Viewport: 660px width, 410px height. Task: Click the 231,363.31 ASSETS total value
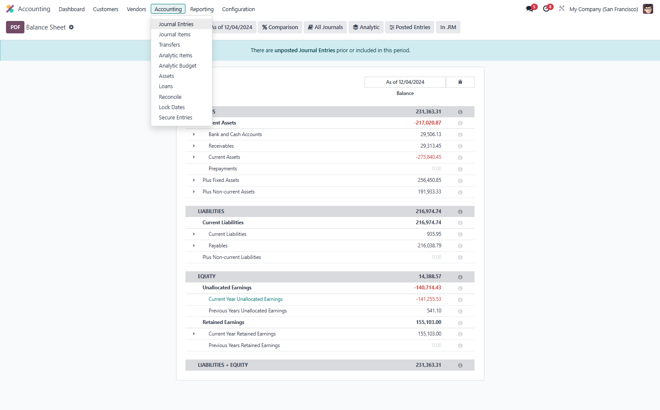click(x=428, y=112)
